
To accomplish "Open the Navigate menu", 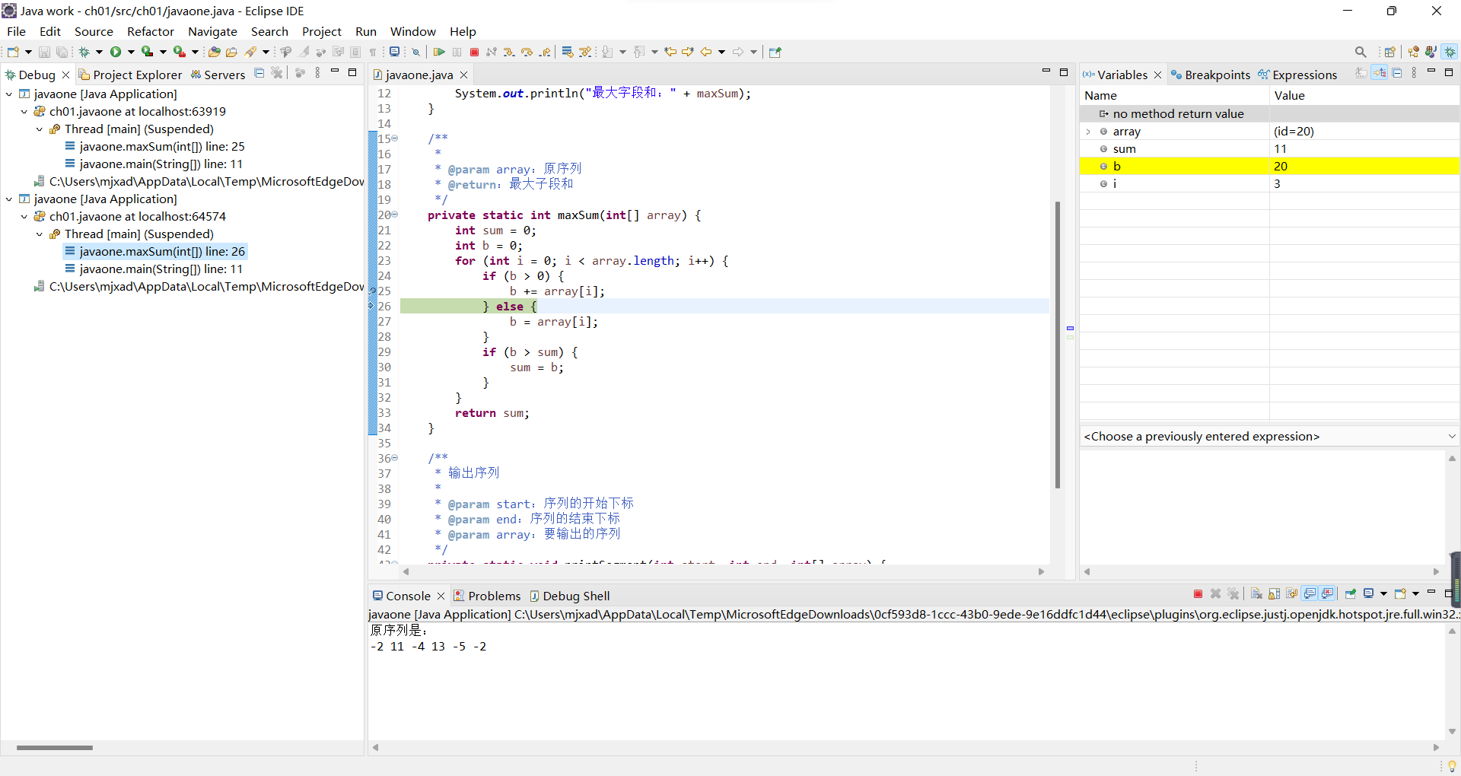I will 212,31.
